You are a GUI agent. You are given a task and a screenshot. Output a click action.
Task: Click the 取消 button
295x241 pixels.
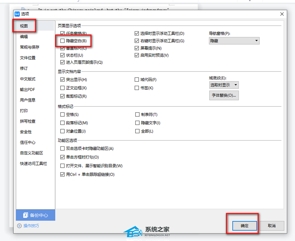[x=272, y=226]
